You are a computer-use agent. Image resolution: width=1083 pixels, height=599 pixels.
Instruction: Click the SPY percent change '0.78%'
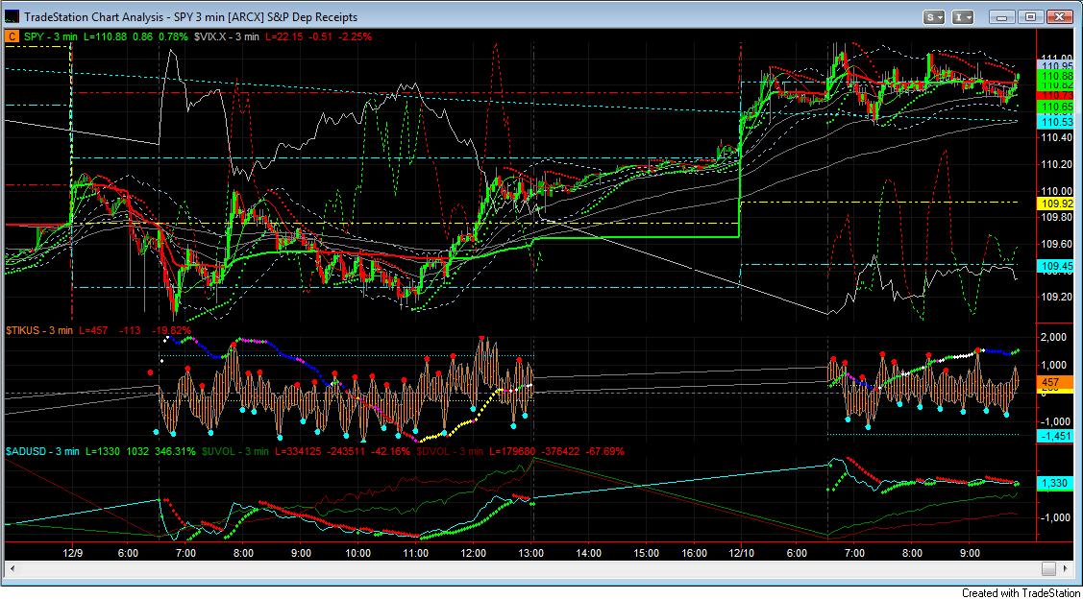point(172,36)
